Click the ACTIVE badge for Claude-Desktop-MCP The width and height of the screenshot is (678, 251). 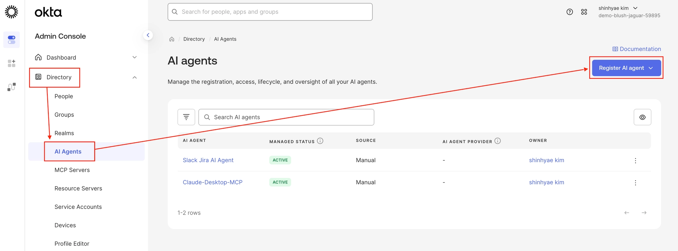coord(280,182)
